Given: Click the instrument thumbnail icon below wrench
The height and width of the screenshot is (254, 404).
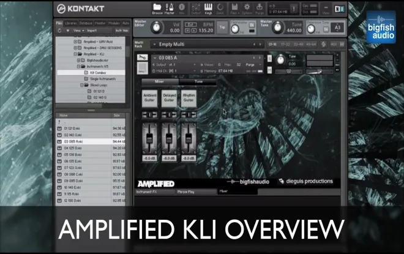Looking at the screenshot, I should click(142, 68).
